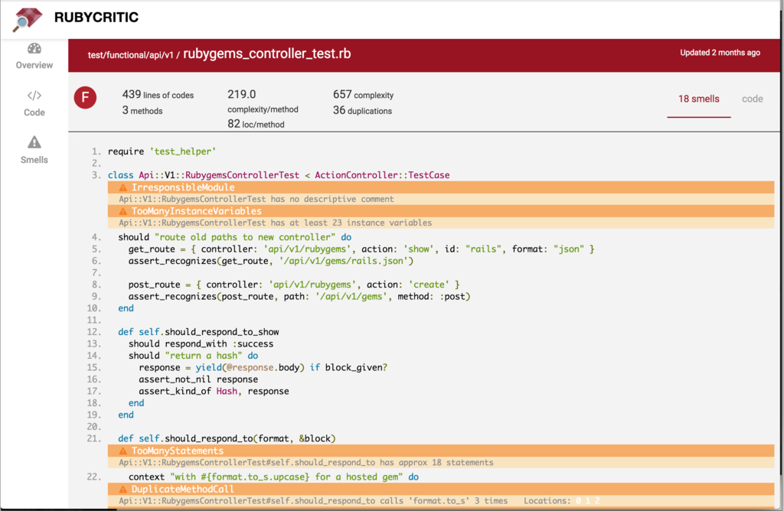Screen dimensions: 784x511
Task: Select the Smells sidebar label
Action: pyautogui.click(x=34, y=160)
